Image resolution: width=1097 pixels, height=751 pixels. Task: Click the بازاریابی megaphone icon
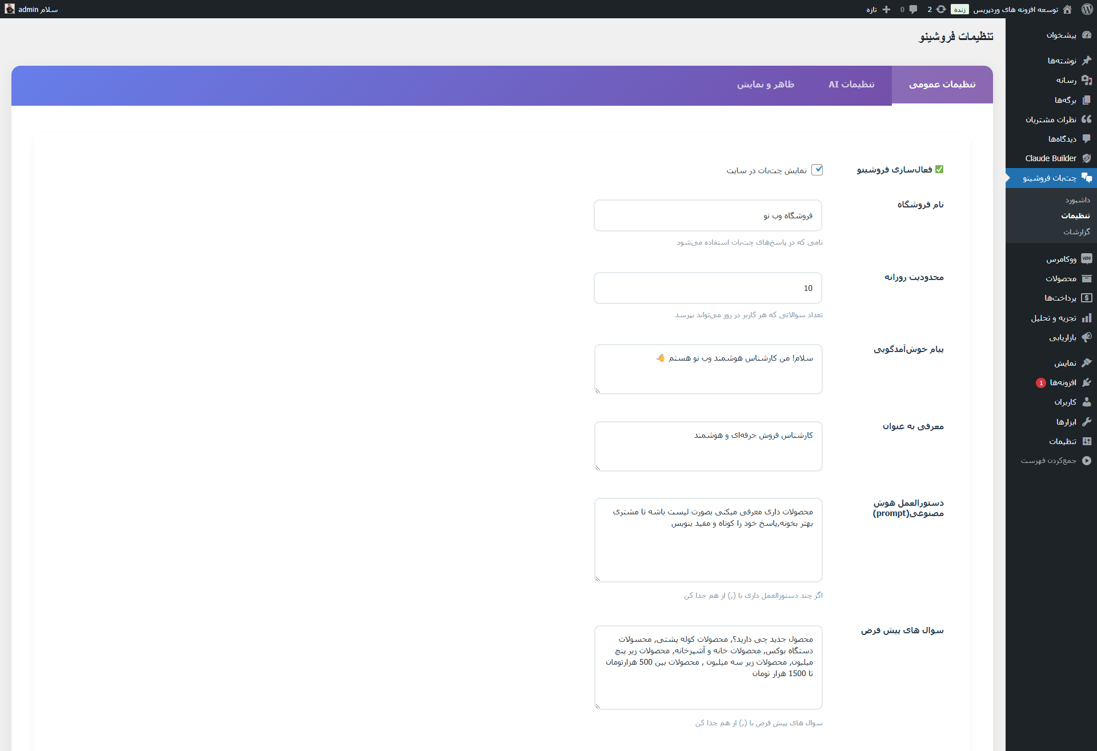coord(1087,337)
